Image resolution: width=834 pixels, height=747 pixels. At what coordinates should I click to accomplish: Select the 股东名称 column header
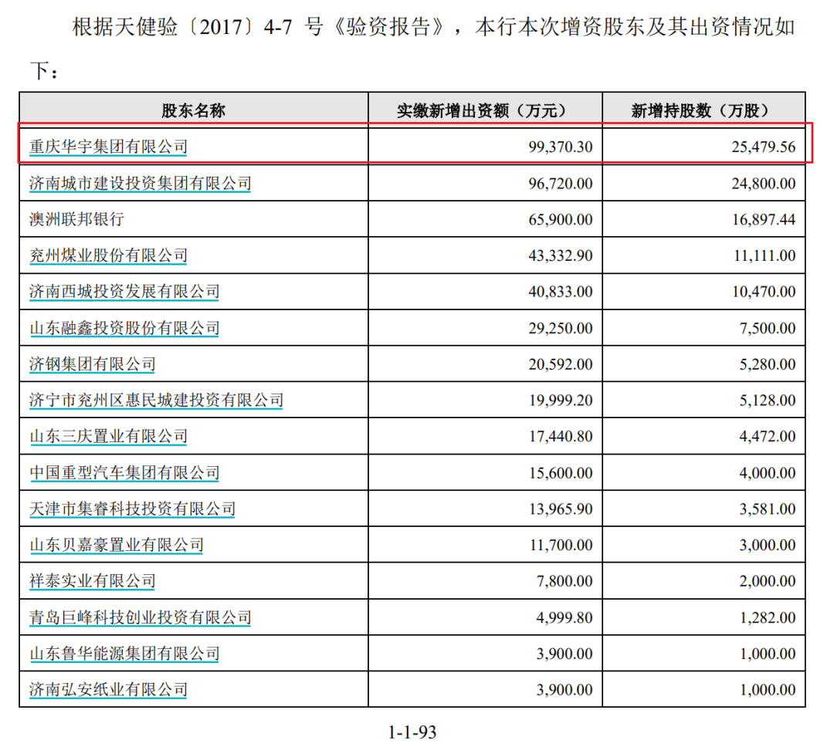pyautogui.click(x=193, y=110)
